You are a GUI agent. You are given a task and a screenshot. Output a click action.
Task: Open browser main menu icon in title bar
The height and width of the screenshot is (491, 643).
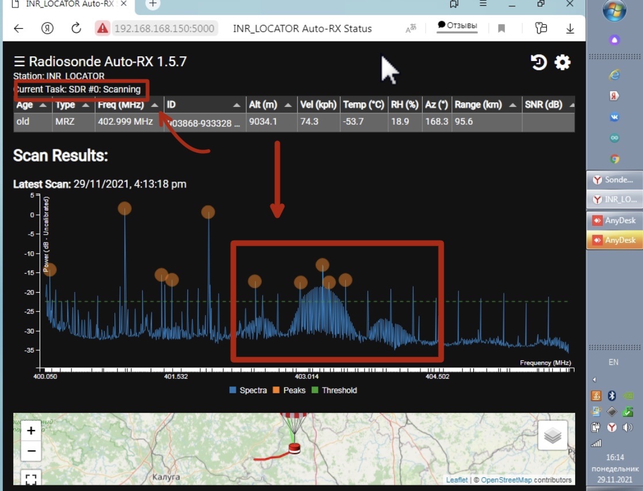483,3
